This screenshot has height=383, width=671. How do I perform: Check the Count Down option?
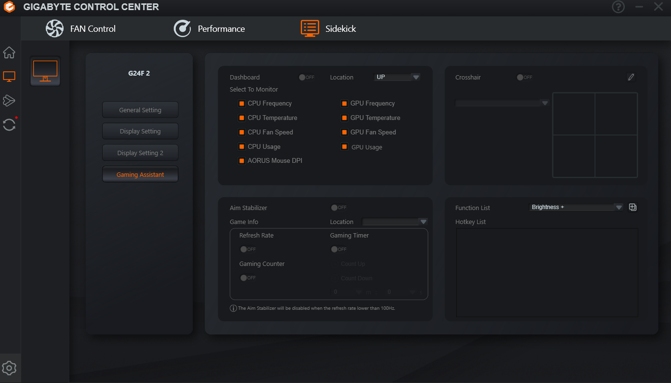334,278
